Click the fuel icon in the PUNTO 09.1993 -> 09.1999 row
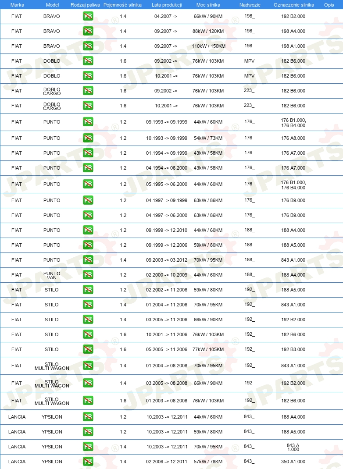Image resolution: width=343 pixels, height=469 pixels. pos(88,122)
